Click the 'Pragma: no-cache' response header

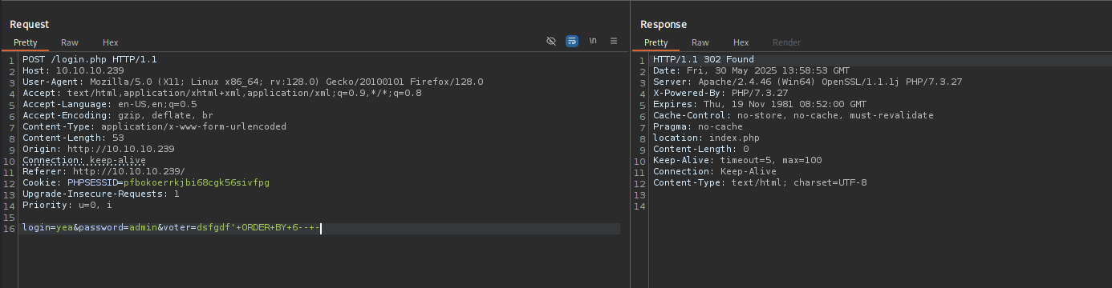[697, 127]
